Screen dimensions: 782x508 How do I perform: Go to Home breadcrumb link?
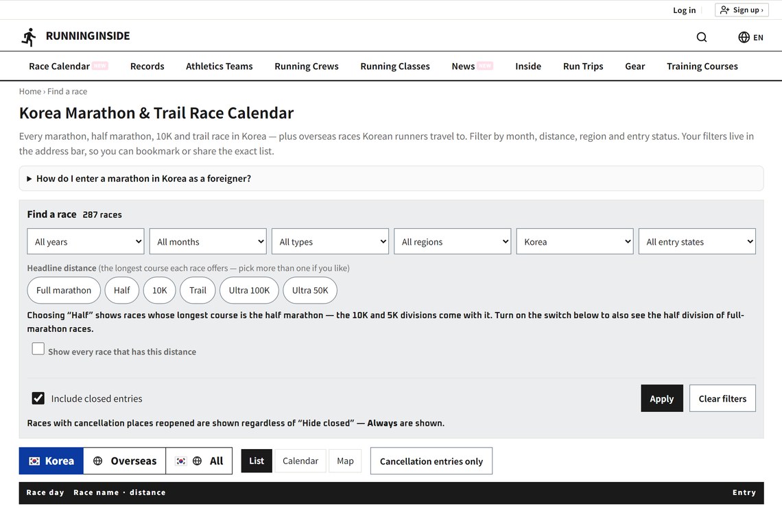[30, 91]
